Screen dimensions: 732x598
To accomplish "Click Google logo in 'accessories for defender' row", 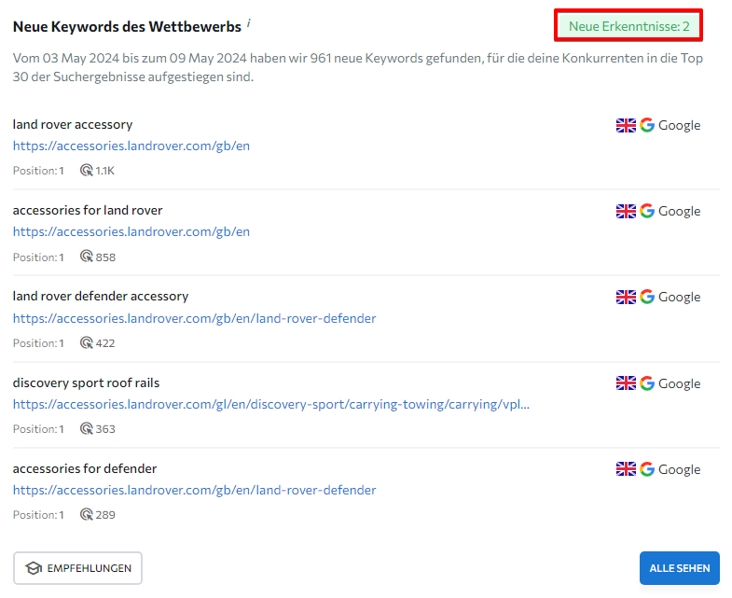I will [x=647, y=469].
